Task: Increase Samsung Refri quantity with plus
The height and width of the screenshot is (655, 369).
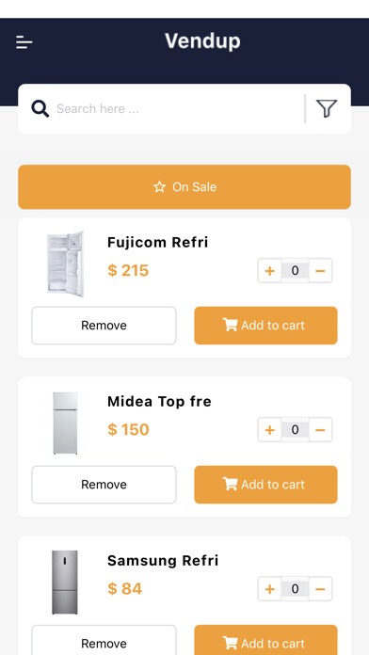Action: (269, 589)
